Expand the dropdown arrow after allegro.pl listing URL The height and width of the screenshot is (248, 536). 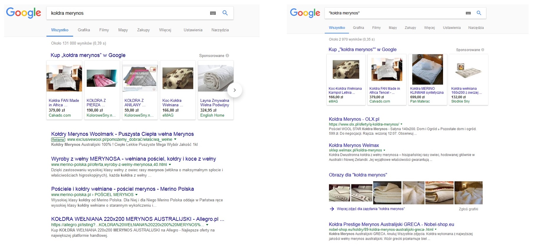coord(207,225)
